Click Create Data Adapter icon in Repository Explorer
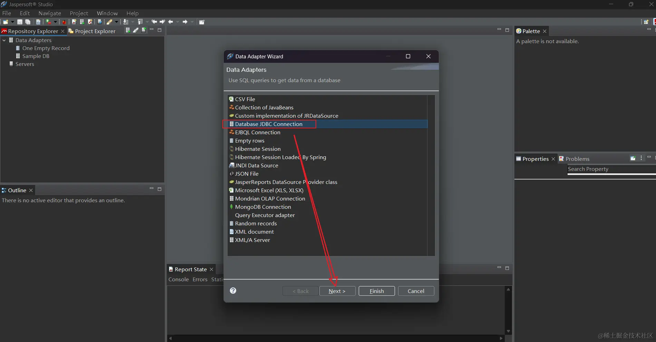Screen dimensions: 656x342 (128, 30)
